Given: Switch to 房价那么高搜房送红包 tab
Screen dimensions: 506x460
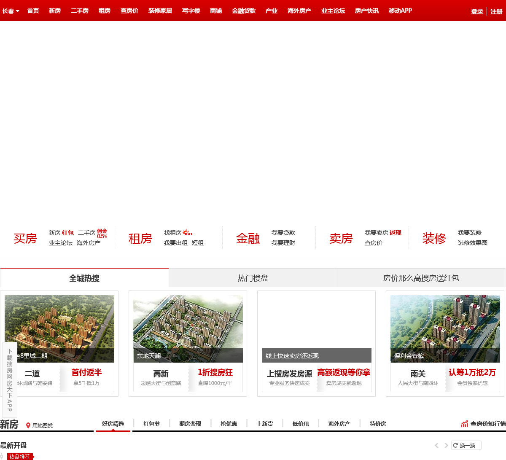Looking at the screenshot, I should click(x=421, y=278).
